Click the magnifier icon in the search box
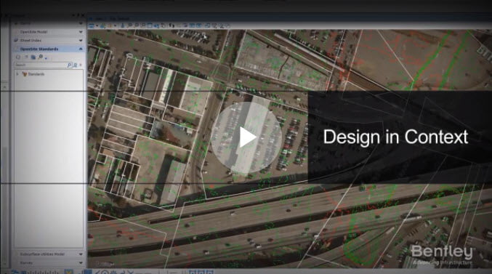This screenshot has height=274, width=492. pos(69,65)
